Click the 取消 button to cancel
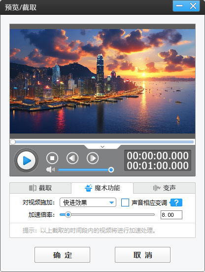This screenshot has width=205, height=272. (x=142, y=255)
